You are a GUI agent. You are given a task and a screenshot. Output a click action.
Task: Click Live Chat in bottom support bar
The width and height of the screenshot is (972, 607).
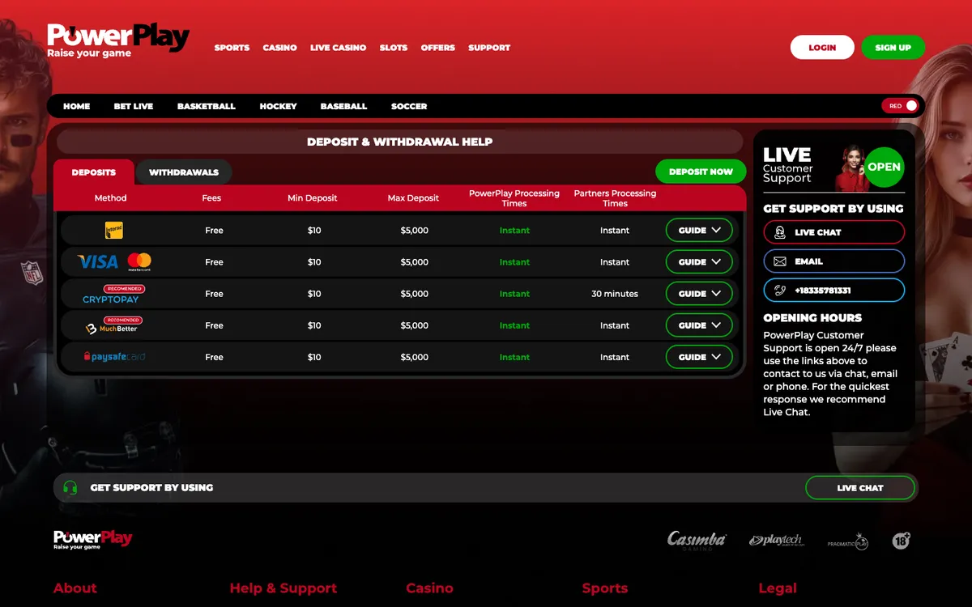(x=860, y=488)
